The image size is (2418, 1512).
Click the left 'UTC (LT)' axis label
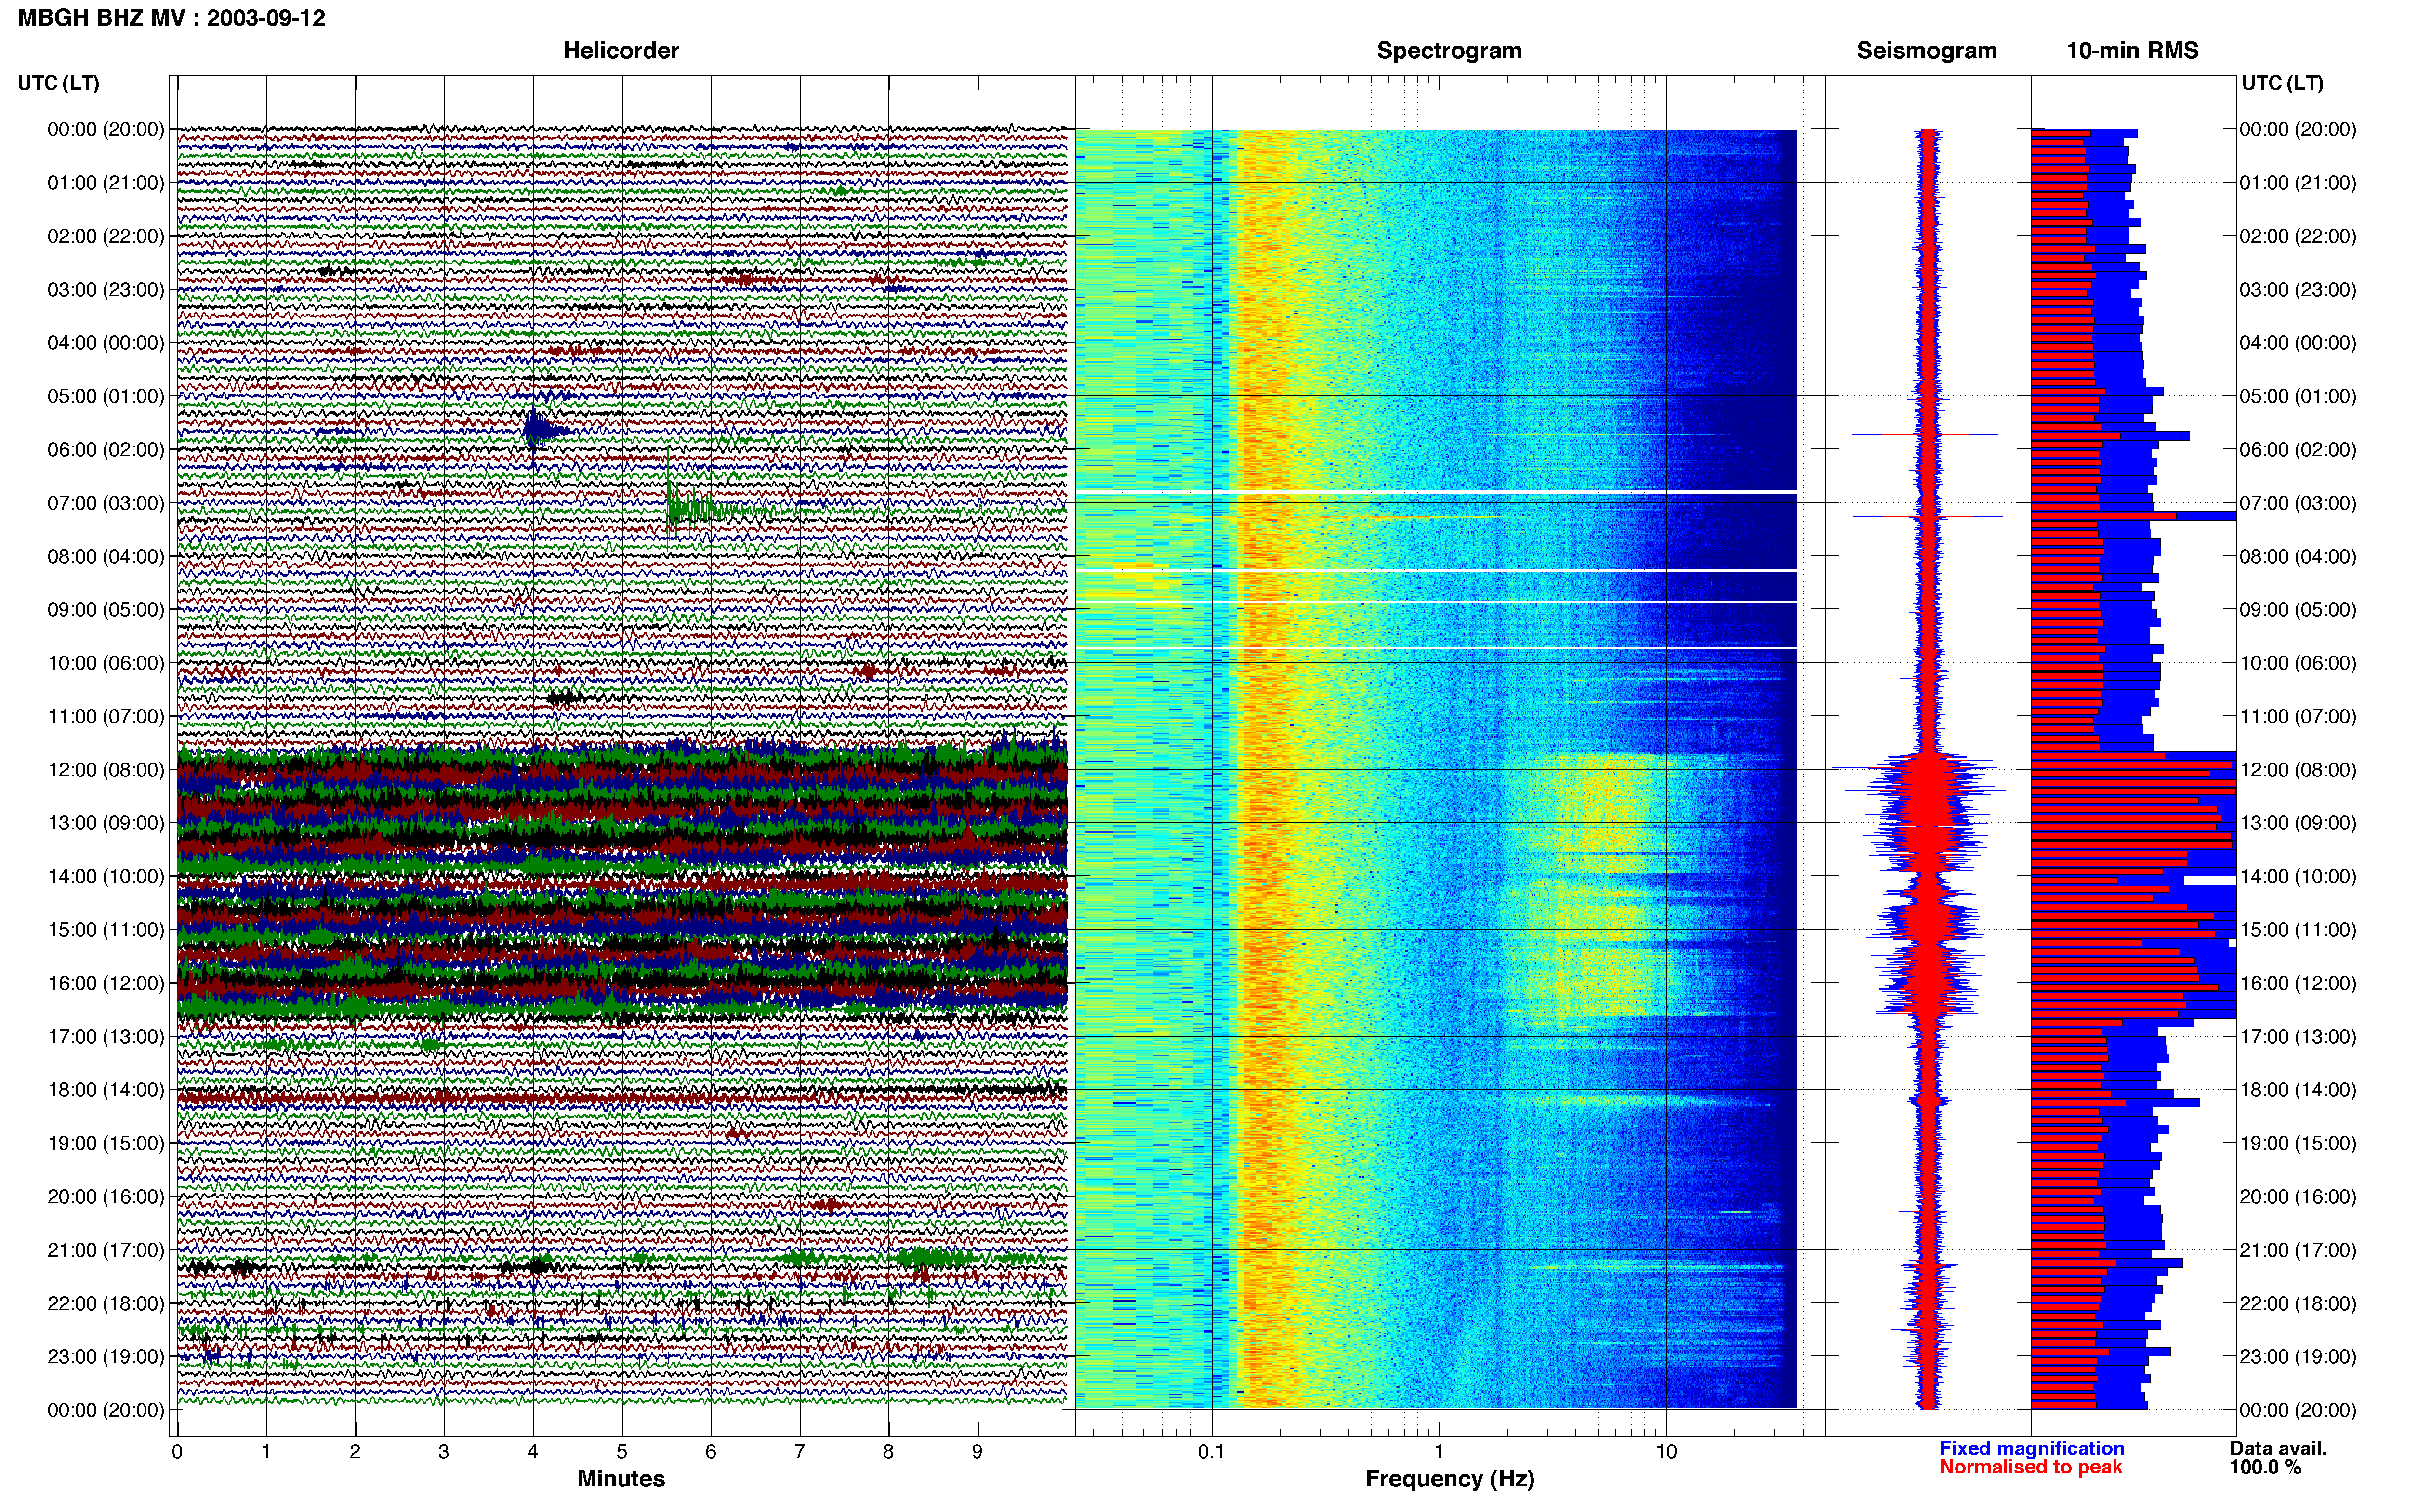point(58,83)
